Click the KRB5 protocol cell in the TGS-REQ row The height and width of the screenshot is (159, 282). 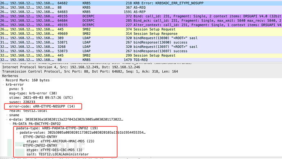pyautogui.click(x=87, y=60)
